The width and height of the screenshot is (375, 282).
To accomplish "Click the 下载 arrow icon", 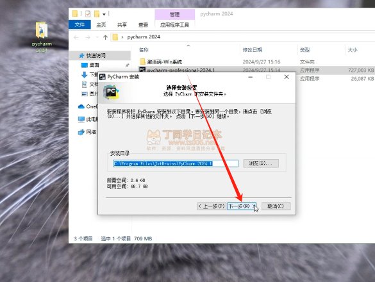I will [84, 75].
